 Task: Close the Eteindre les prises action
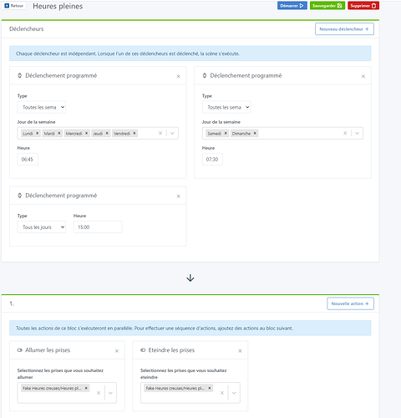tap(240, 351)
